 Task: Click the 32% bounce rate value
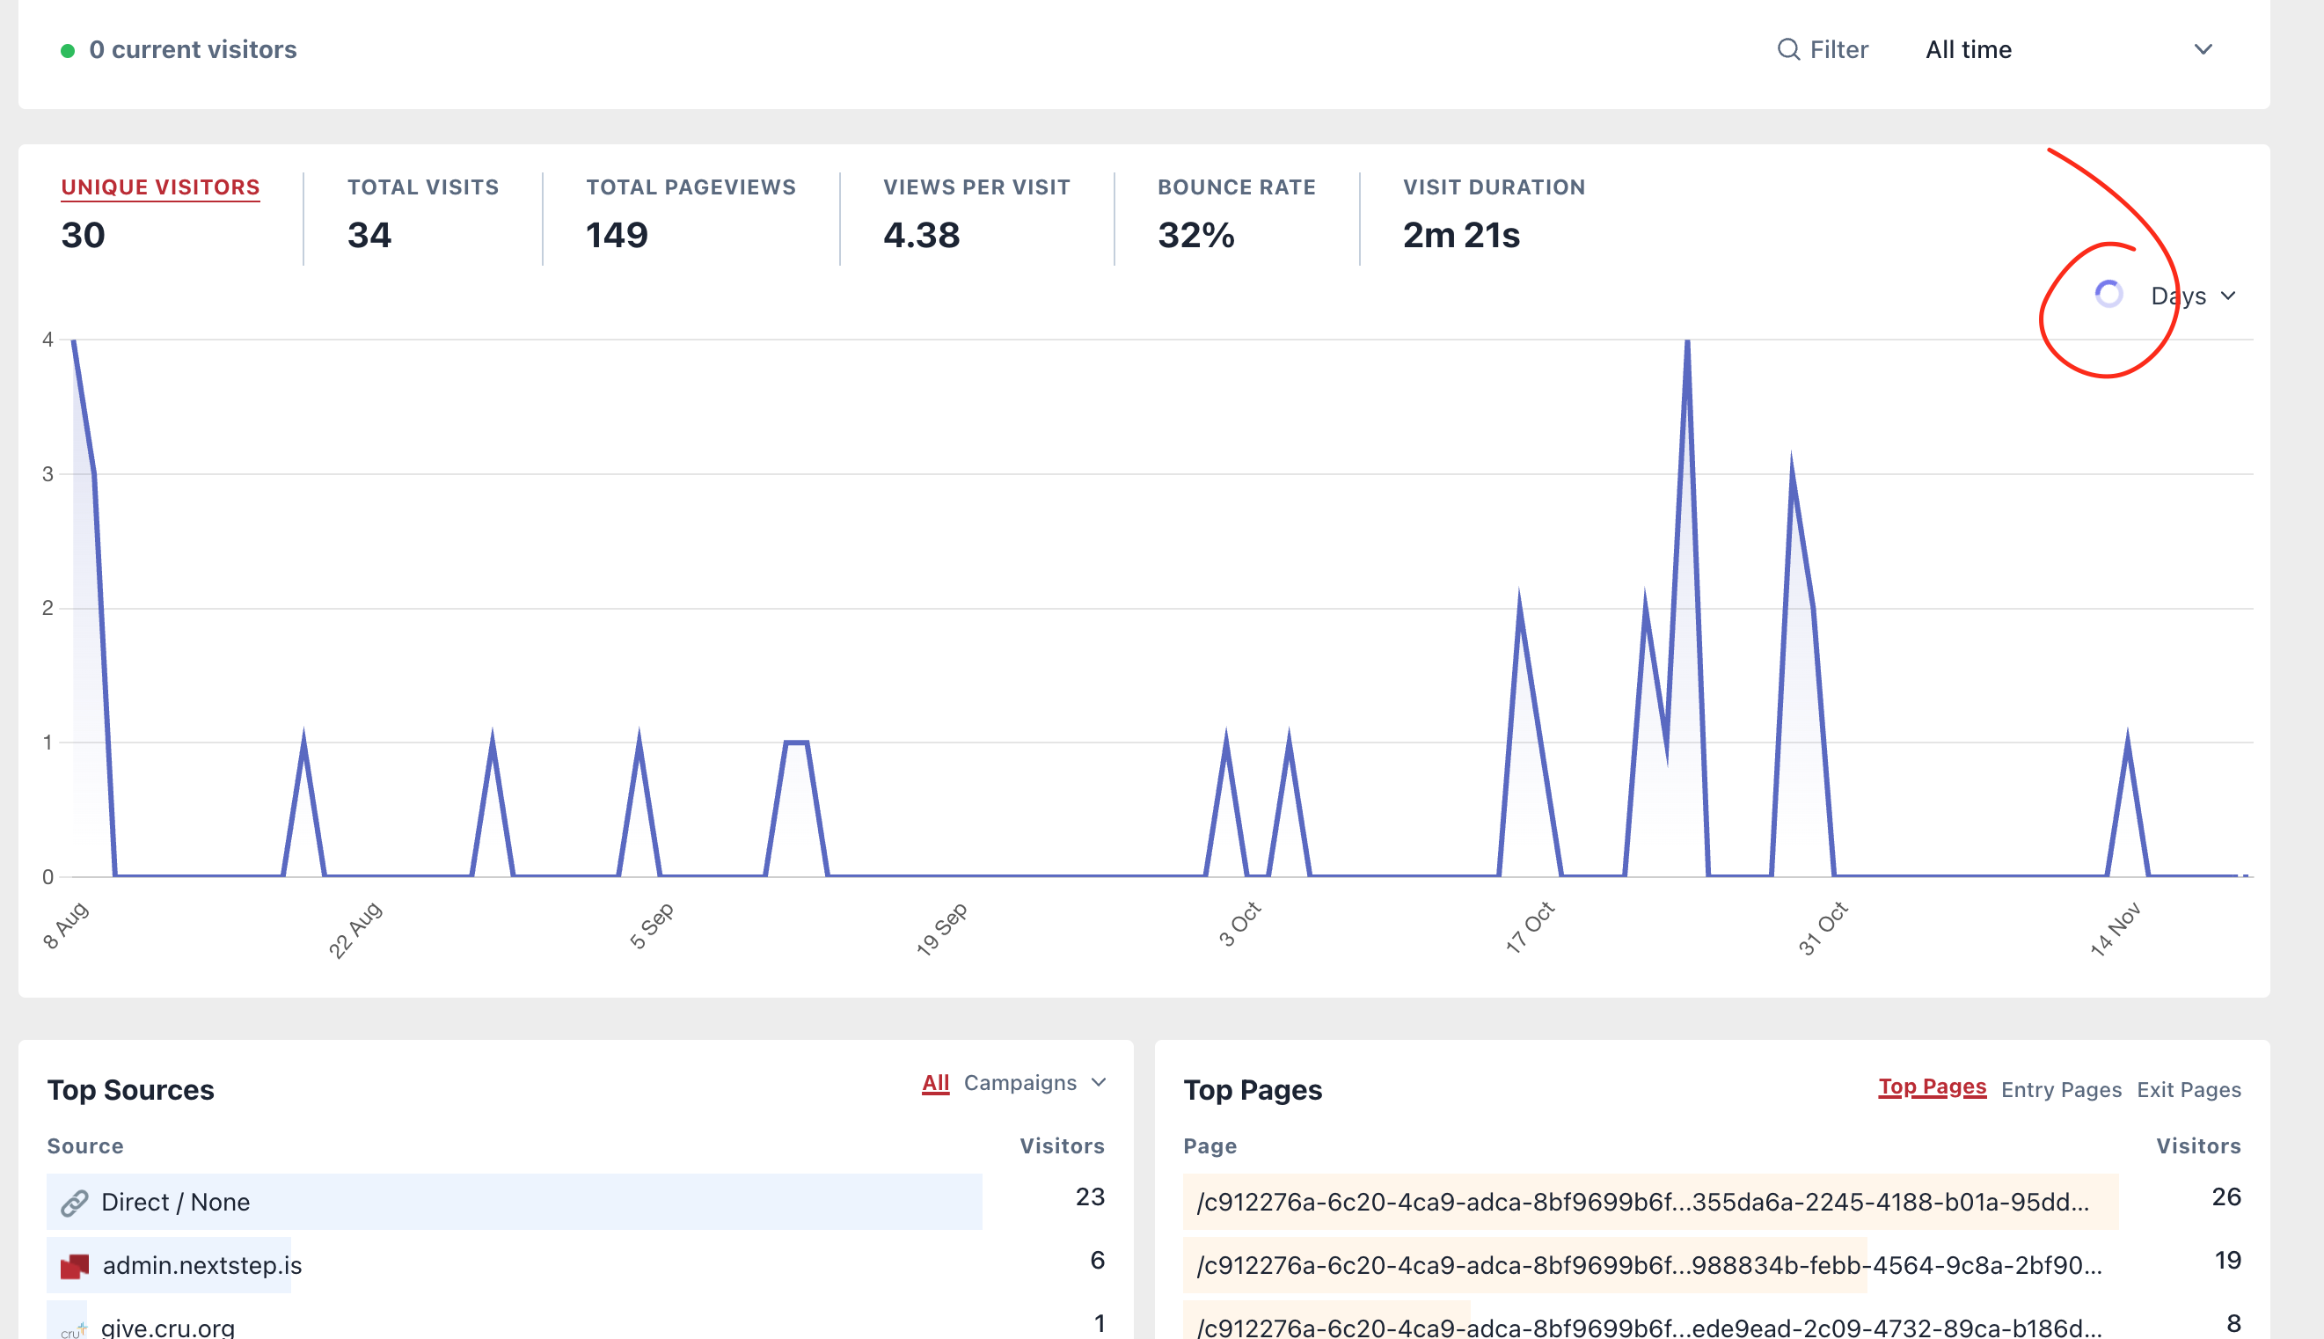click(1196, 236)
